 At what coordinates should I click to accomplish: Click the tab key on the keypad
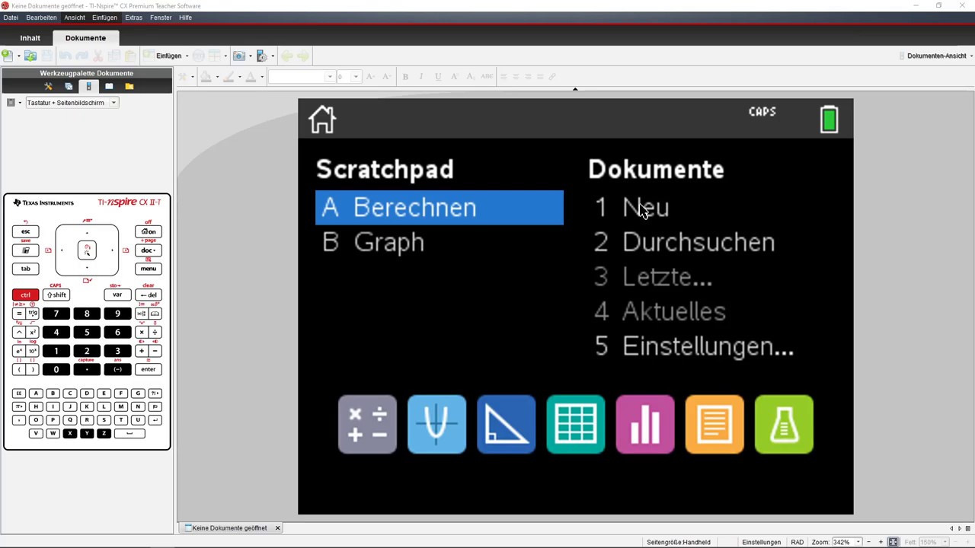[x=25, y=269]
